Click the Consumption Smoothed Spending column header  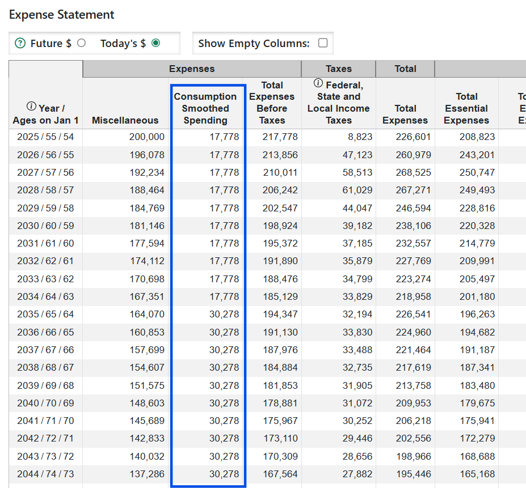(205, 108)
